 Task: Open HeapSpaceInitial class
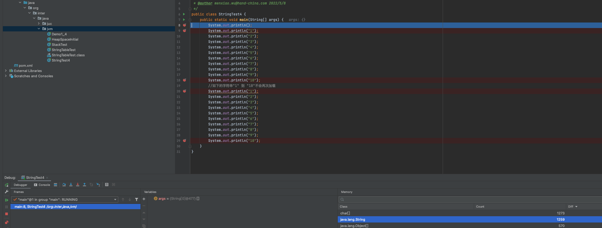click(x=65, y=39)
